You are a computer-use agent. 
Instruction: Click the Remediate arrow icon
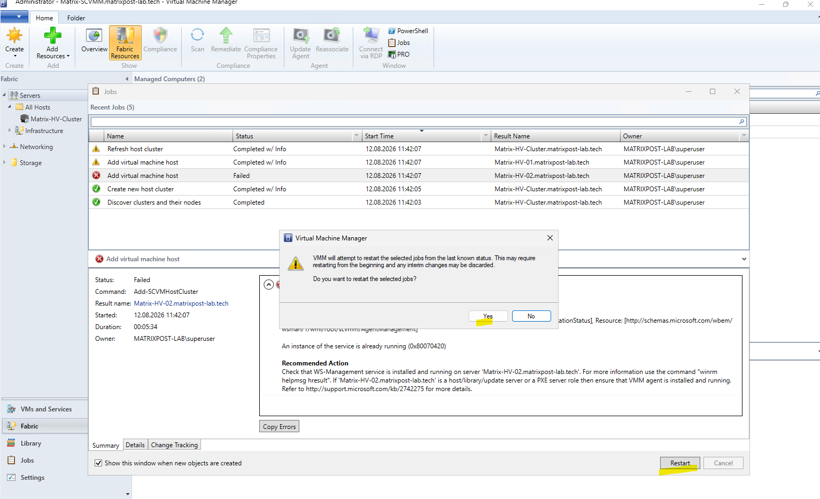coord(226,36)
